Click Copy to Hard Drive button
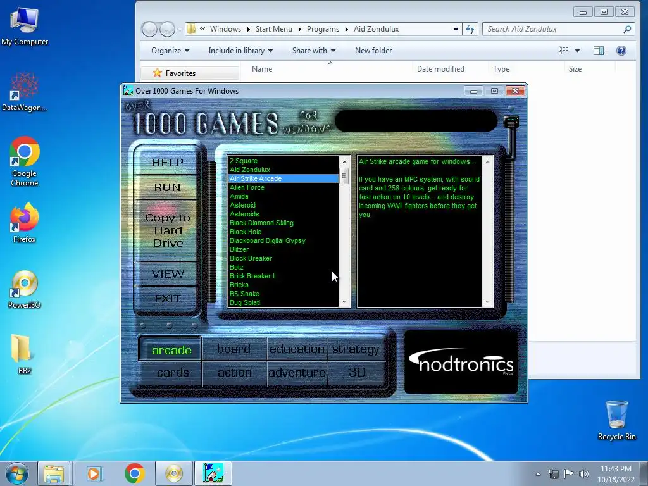 [x=167, y=230]
